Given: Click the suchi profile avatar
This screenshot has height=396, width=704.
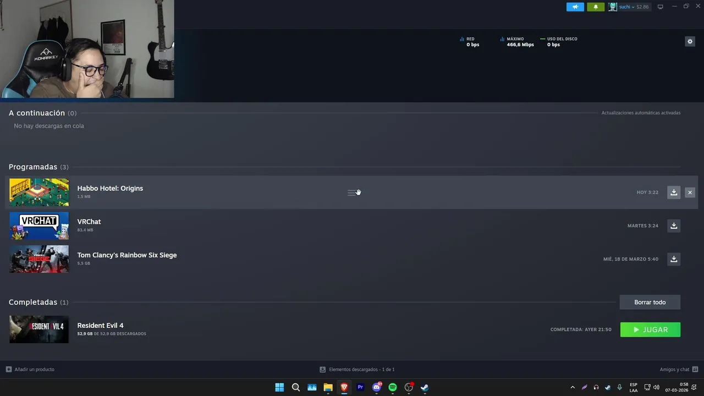Looking at the screenshot, I should [x=613, y=7].
